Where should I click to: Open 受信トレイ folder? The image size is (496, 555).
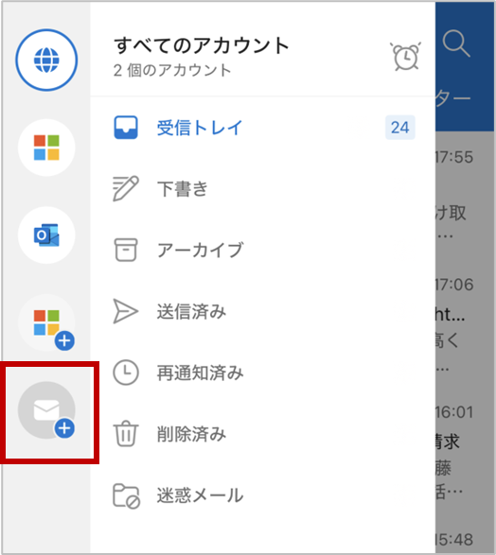(263, 128)
